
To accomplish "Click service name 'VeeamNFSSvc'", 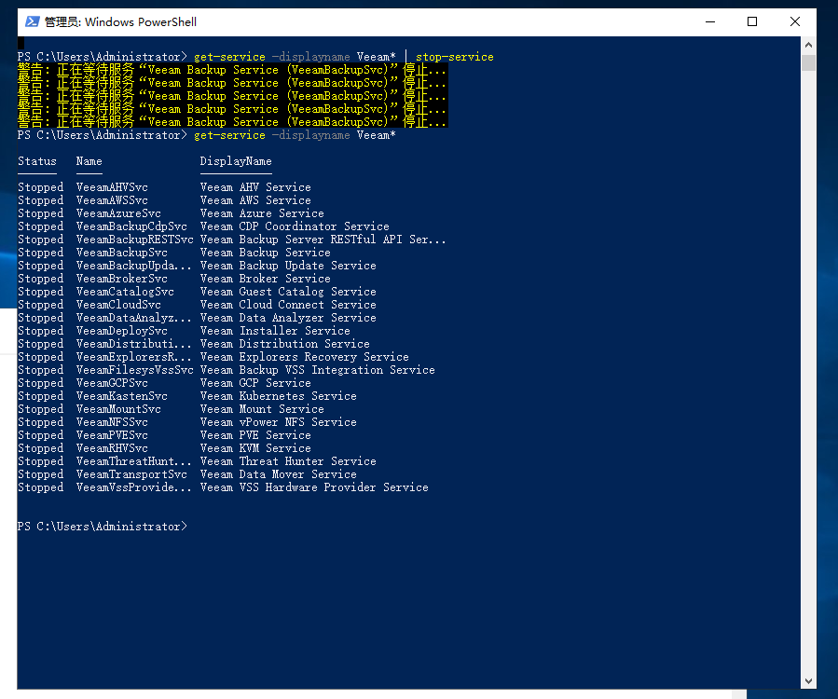I will tap(112, 422).
